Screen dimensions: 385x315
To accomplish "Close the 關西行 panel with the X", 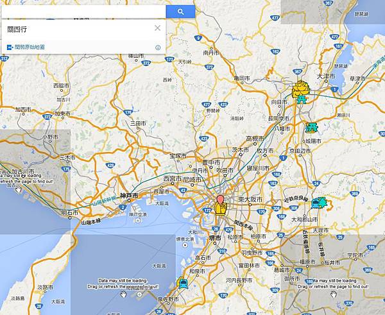I will [157, 28].
